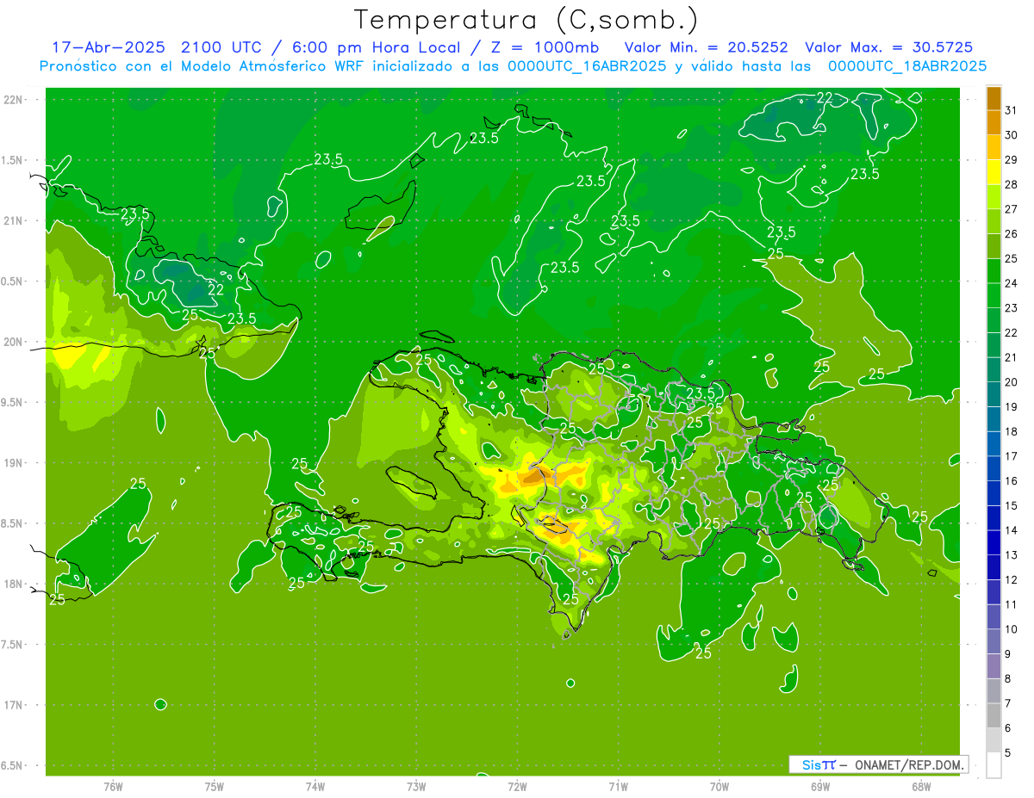
Task: Click the '10' label on the color scale
Action: [x=1012, y=629]
